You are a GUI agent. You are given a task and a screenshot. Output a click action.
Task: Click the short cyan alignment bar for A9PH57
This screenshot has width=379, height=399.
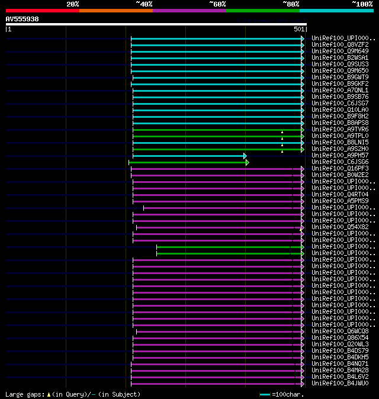(188, 156)
